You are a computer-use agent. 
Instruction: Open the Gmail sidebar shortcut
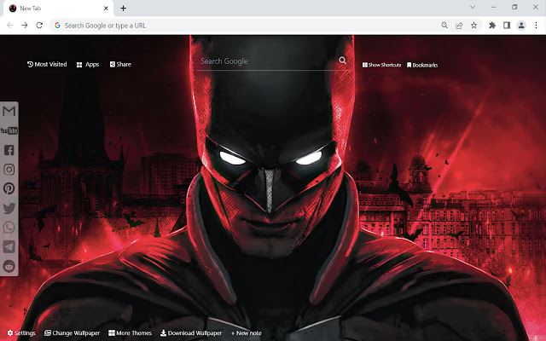pyautogui.click(x=9, y=112)
